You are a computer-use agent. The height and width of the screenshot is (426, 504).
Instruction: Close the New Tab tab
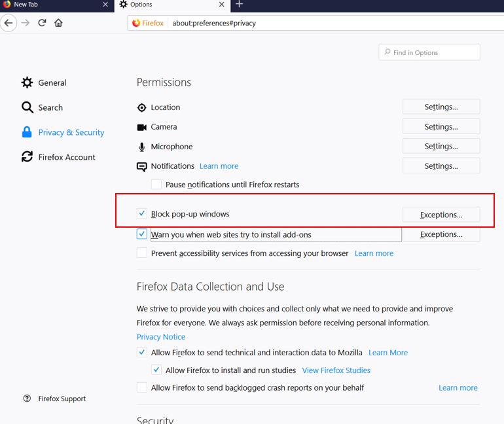pos(105,5)
